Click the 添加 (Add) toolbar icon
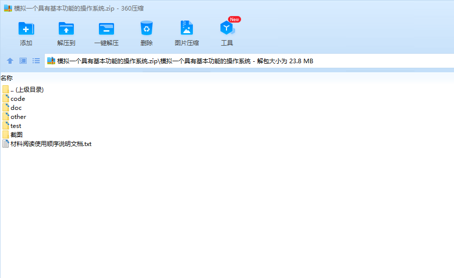The width and height of the screenshot is (454, 278). (x=26, y=28)
